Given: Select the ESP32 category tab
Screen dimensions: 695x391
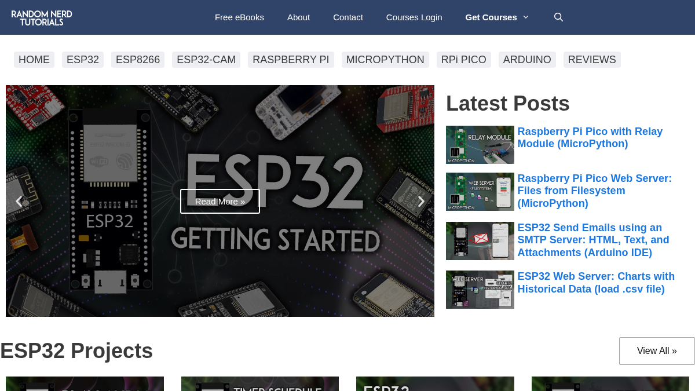Looking at the screenshot, I should pyautogui.click(x=83, y=60).
